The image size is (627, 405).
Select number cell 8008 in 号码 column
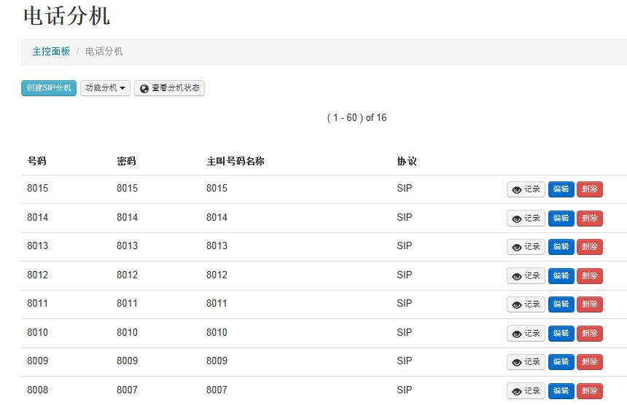(38, 390)
